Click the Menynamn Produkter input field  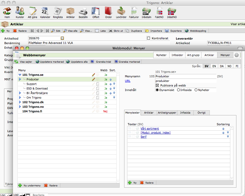(x=186, y=76)
